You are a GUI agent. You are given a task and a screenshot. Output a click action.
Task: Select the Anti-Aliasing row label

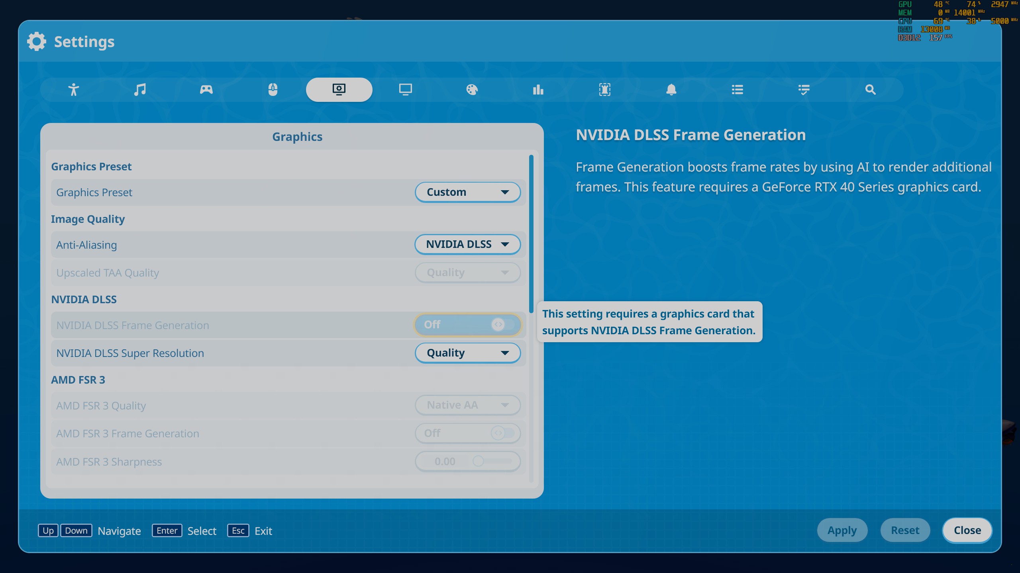(86, 245)
